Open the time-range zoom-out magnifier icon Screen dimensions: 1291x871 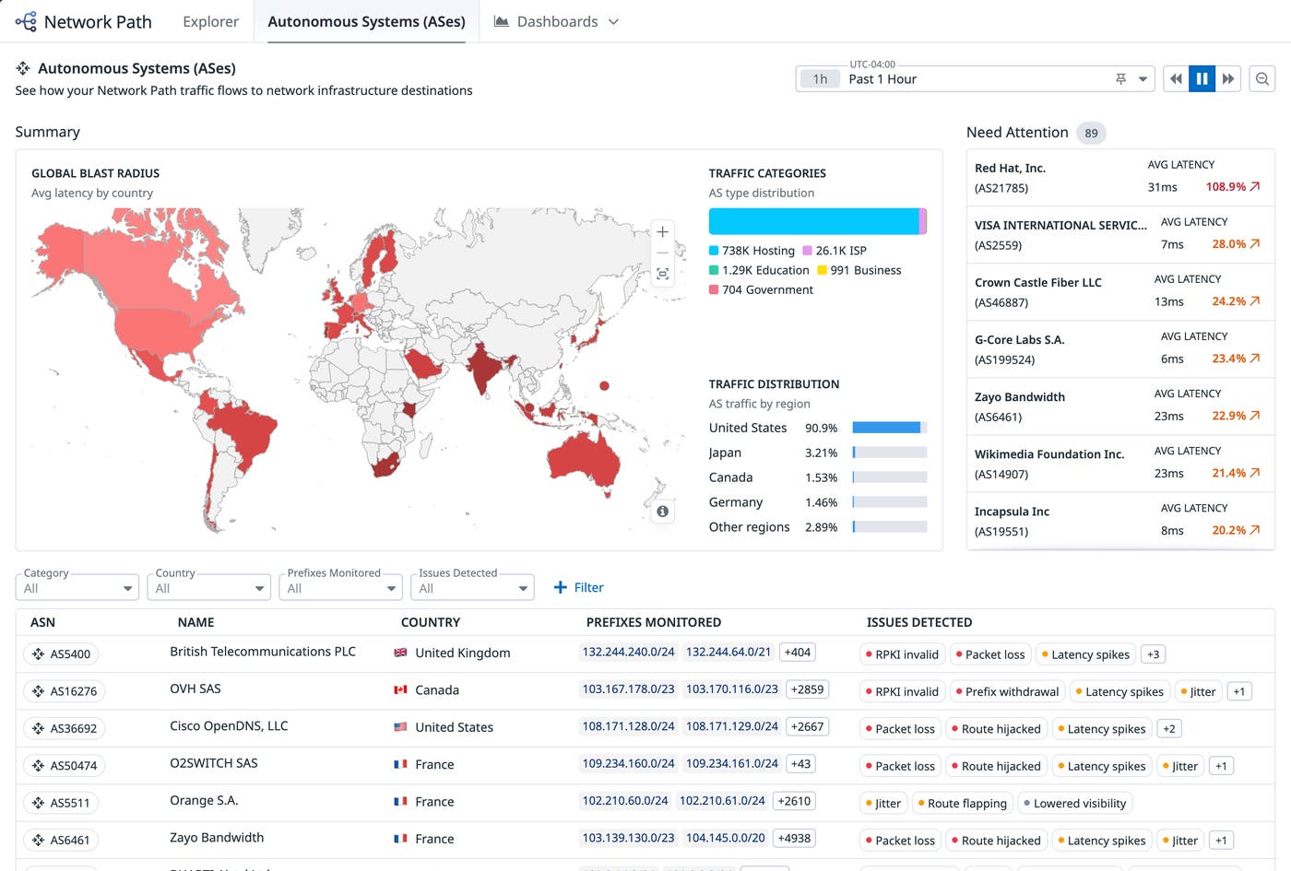click(x=1262, y=79)
